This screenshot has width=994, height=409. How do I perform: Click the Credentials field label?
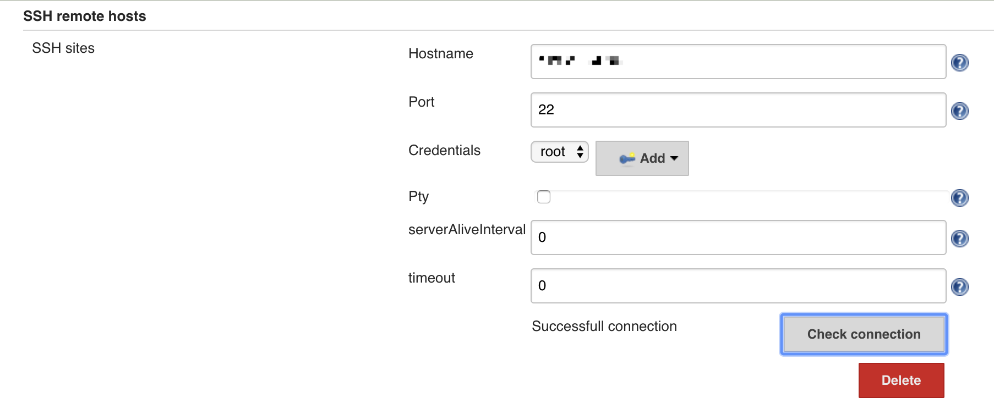click(444, 151)
